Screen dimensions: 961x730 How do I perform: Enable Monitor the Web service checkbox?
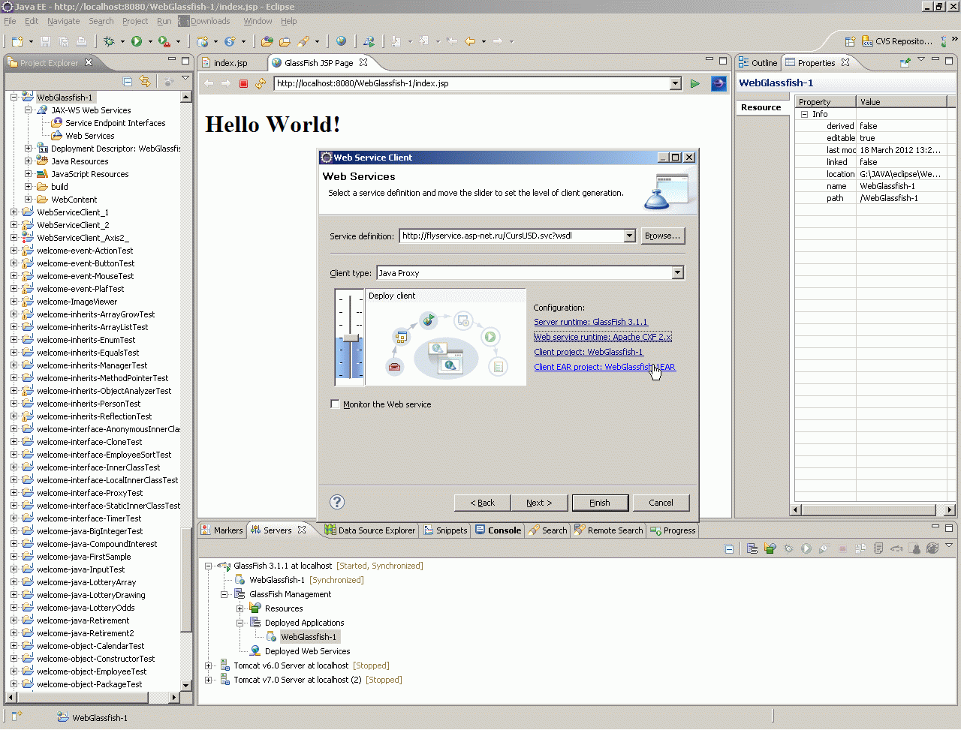[336, 404]
